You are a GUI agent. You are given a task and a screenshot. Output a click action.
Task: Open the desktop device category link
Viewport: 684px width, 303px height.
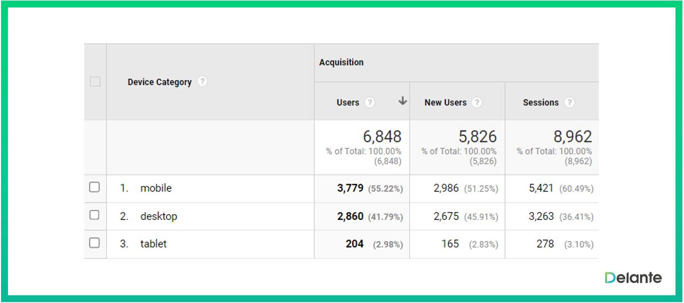(x=158, y=216)
